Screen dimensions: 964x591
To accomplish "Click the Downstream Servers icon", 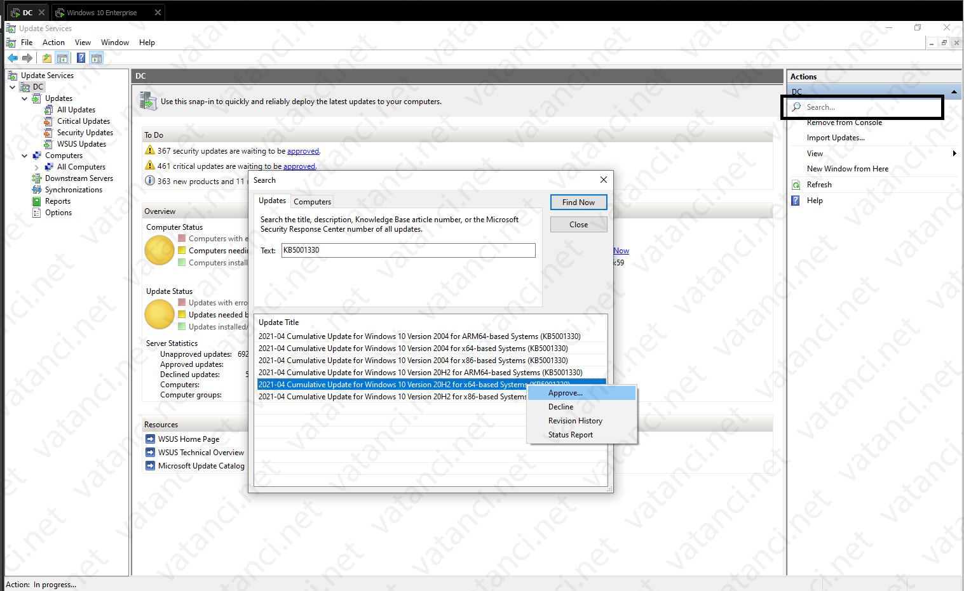I will pos(37,178).
